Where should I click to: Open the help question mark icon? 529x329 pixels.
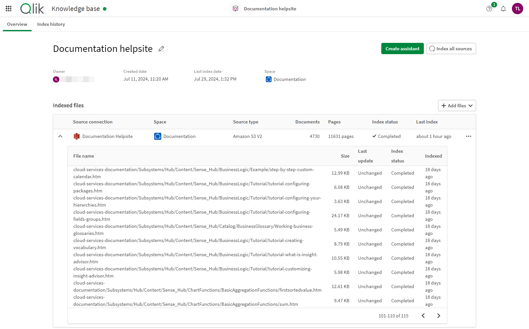pyautogui.click(x=489, y=9)
